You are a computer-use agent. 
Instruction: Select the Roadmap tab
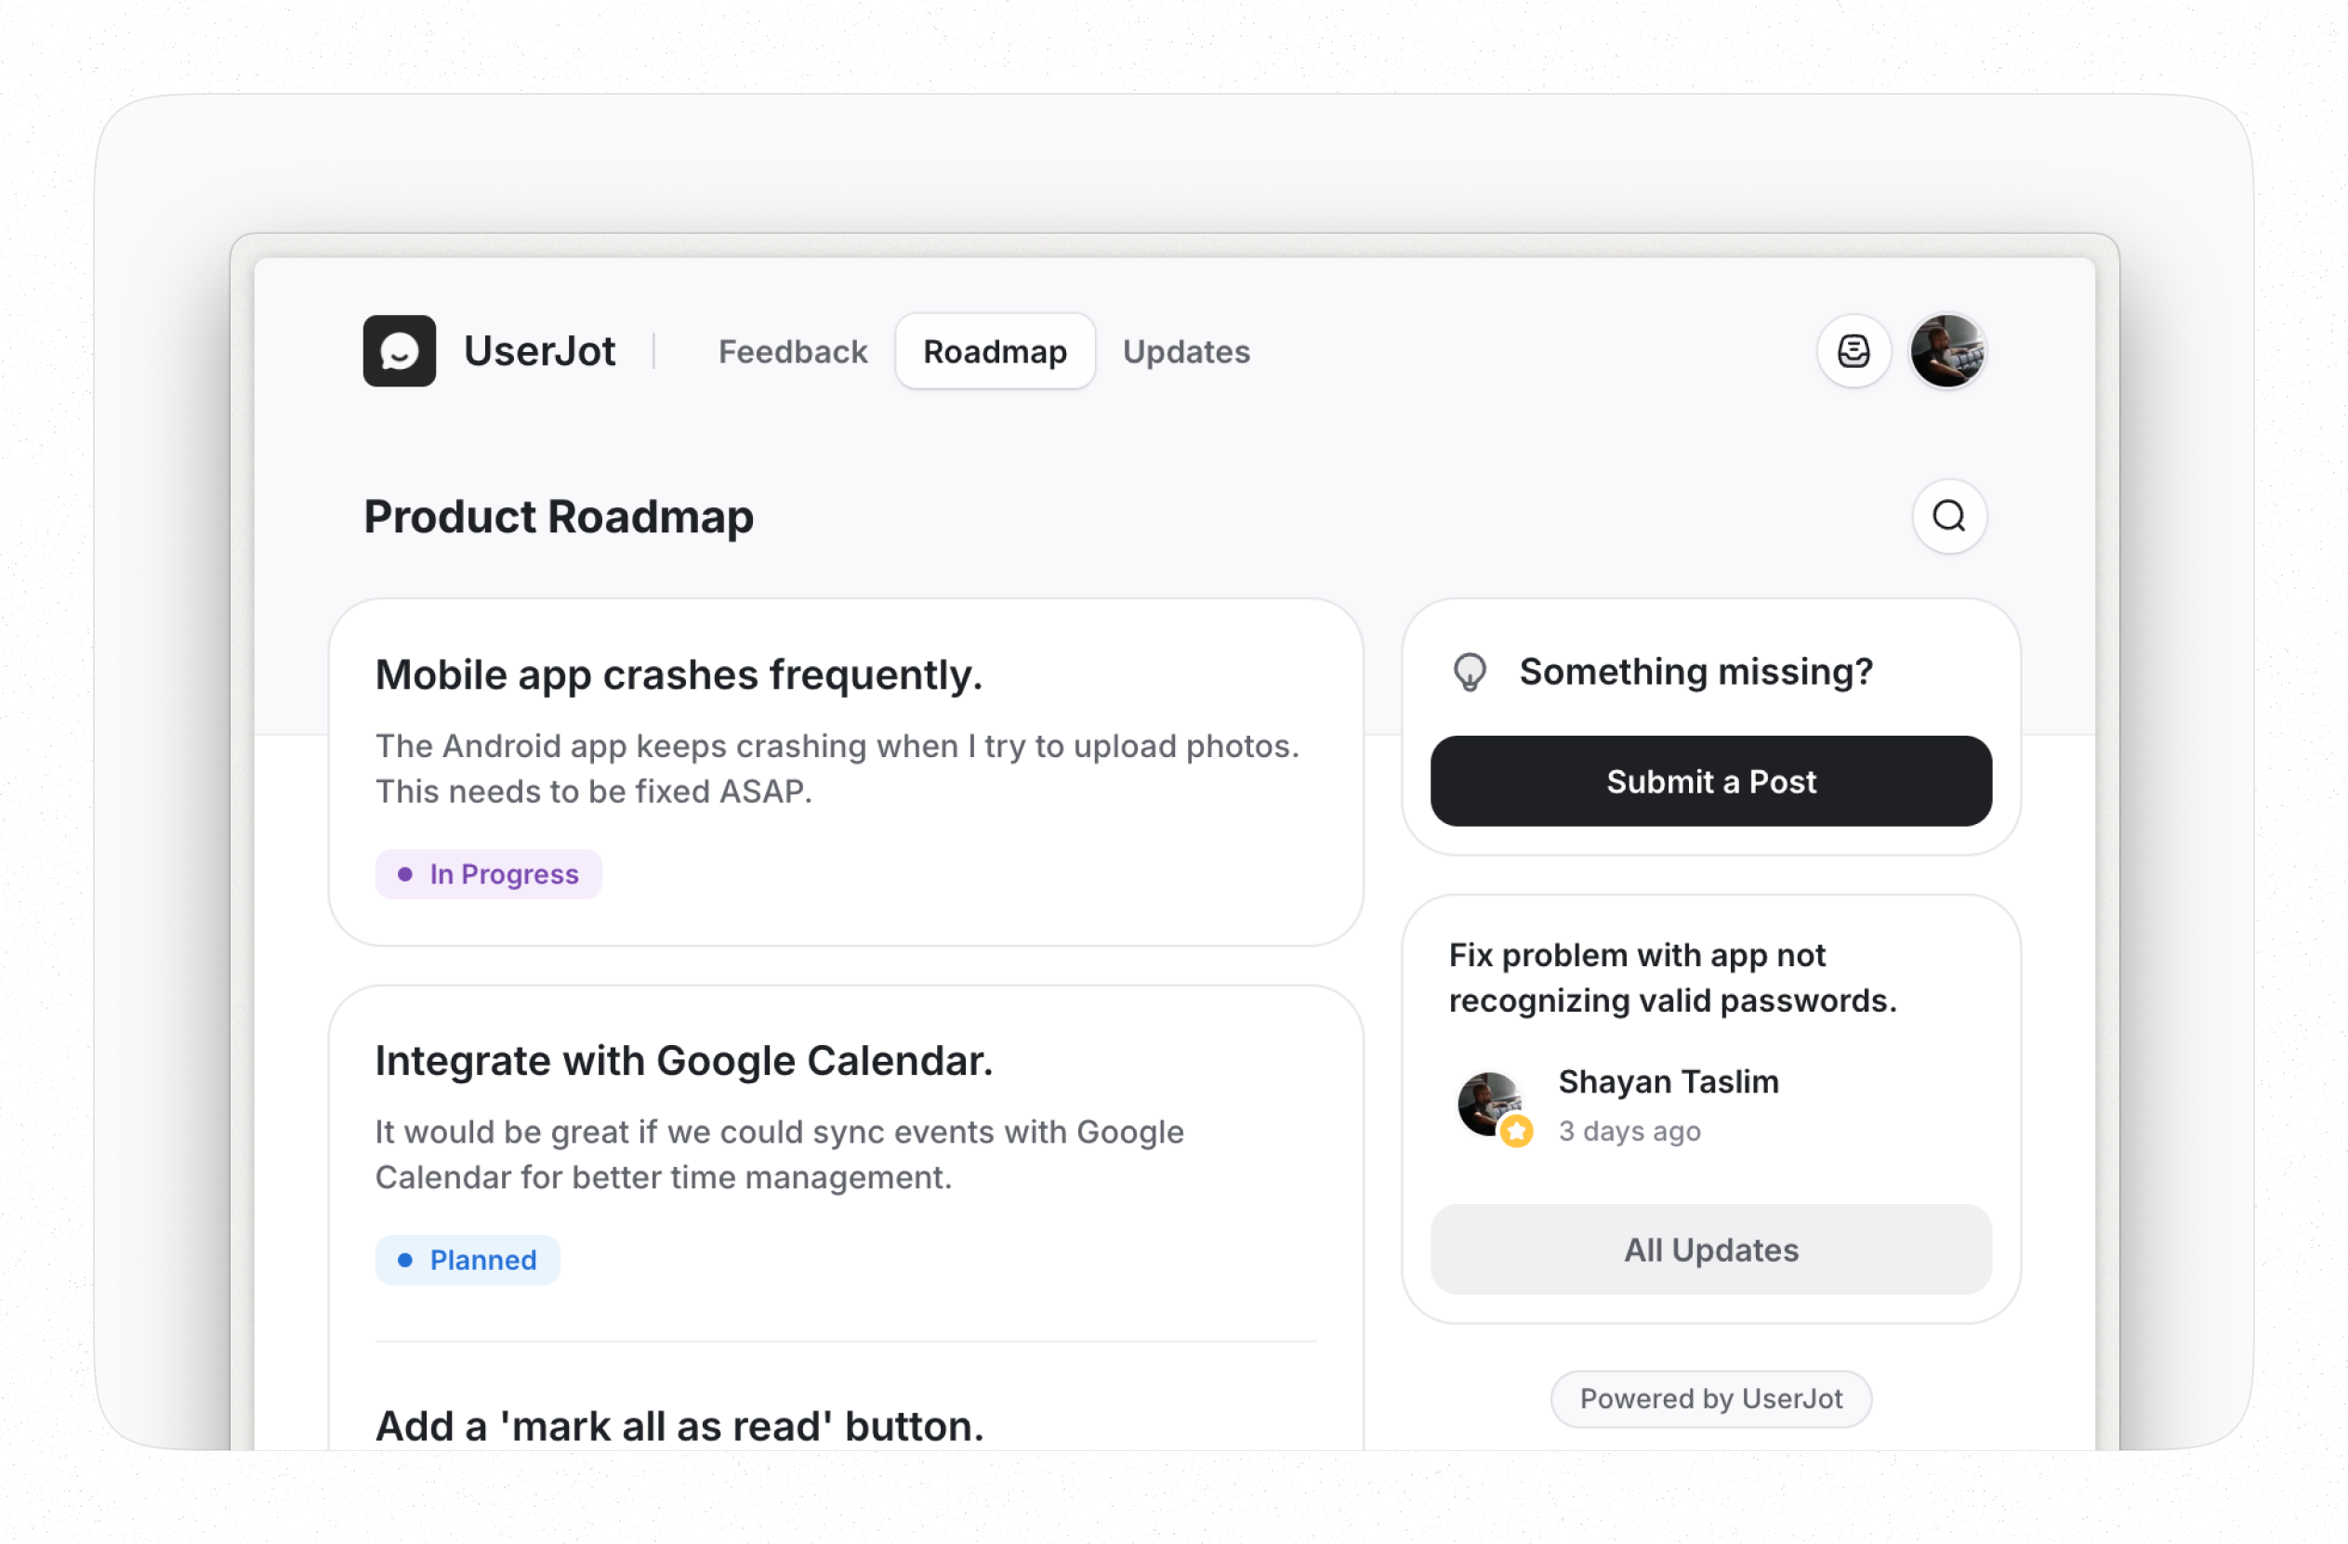pyautogui.click(x=995, y=352)
